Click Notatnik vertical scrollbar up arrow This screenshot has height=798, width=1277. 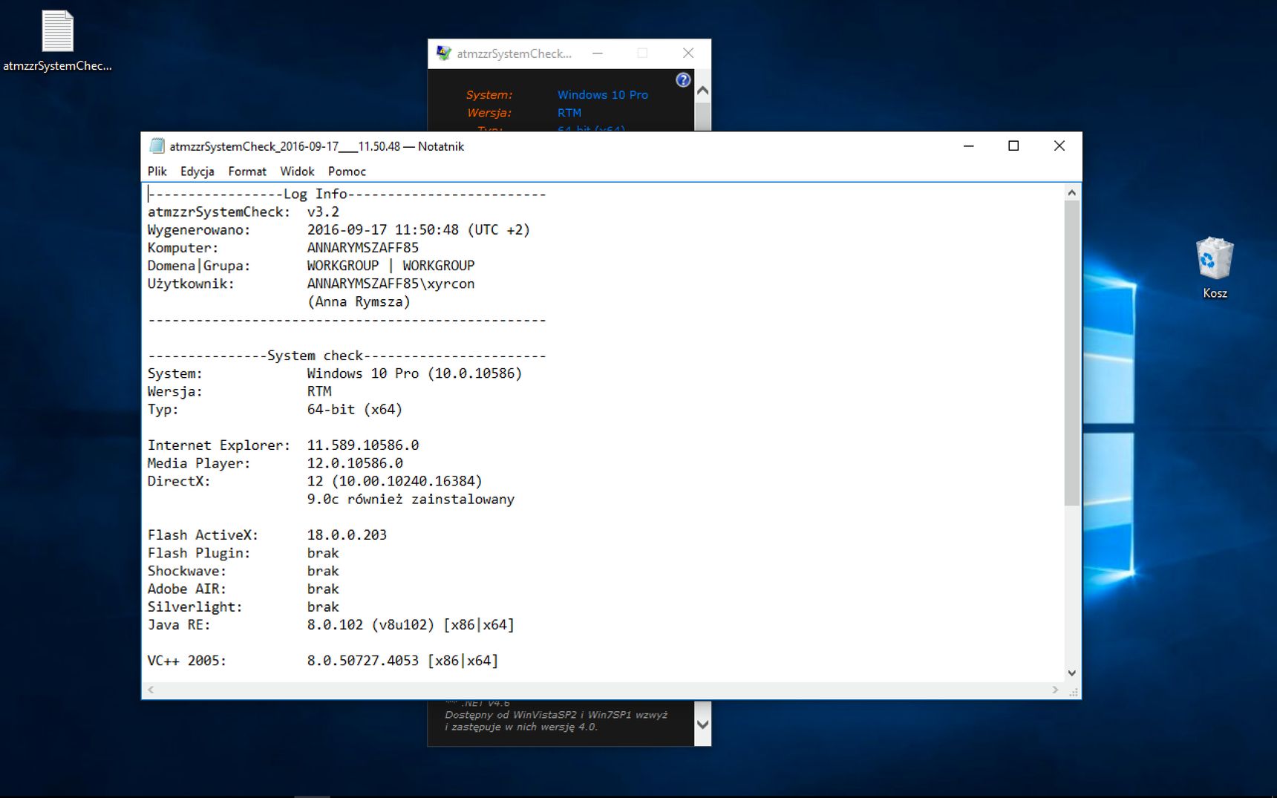[x=1071, y=193]
